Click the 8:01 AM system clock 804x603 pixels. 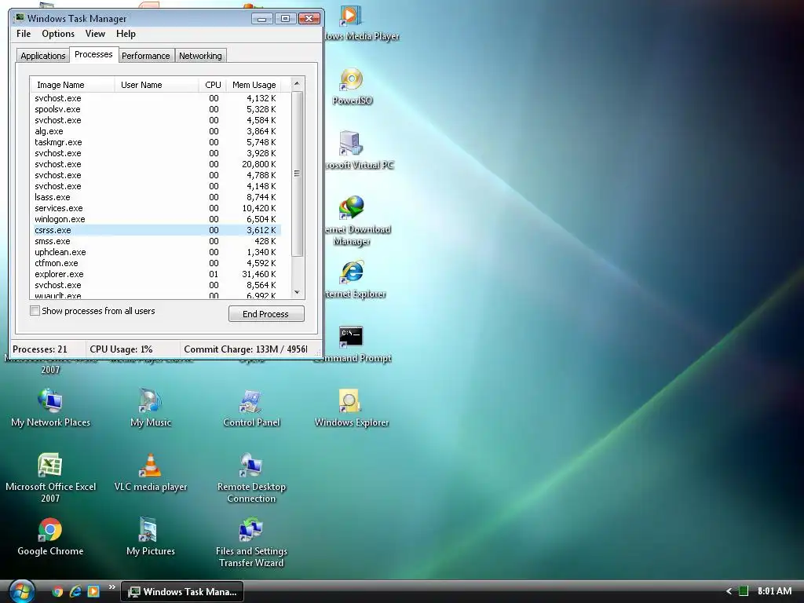point(774,591)
